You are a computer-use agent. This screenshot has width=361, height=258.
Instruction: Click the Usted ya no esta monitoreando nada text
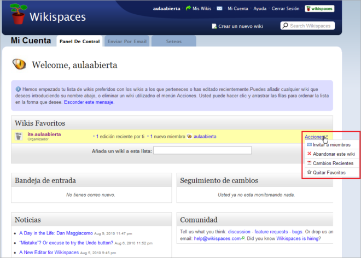click(256, 195)
